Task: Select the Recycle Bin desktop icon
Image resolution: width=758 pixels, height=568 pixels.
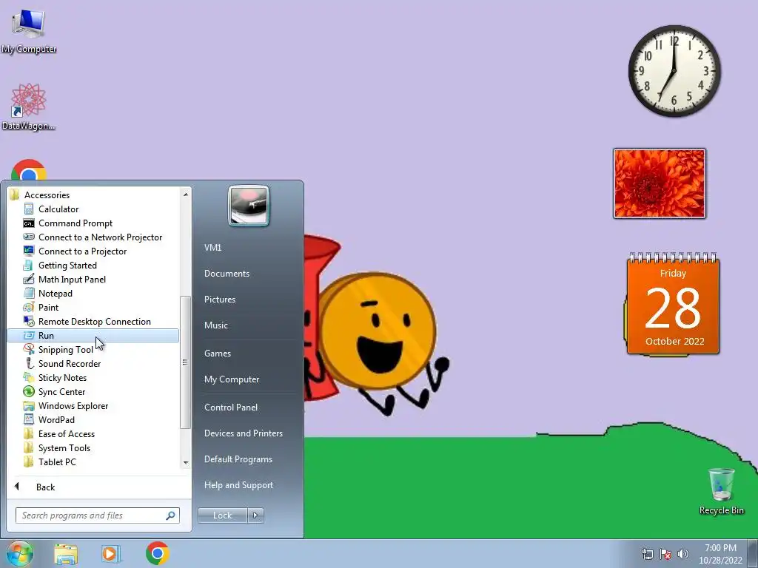Action: (x=721, y=491)
